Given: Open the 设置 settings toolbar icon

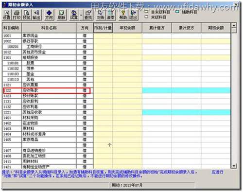Looking at the screenshot, I should (7, 15).
